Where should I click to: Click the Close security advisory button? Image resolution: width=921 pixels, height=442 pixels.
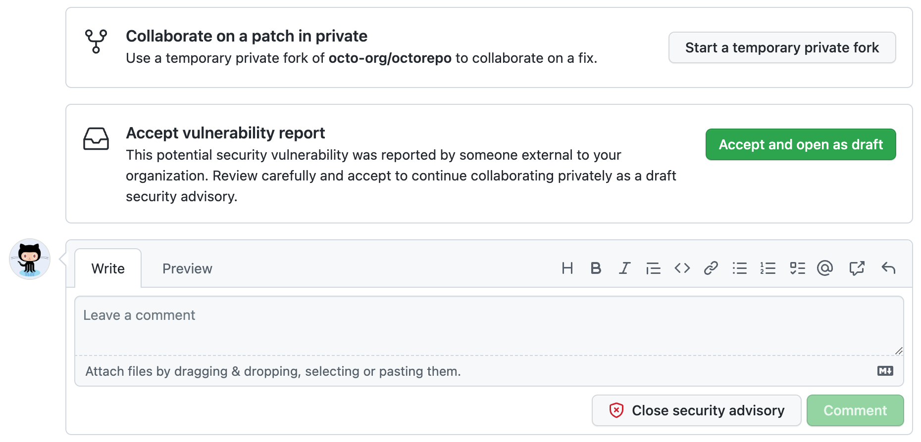click(696, 410)
